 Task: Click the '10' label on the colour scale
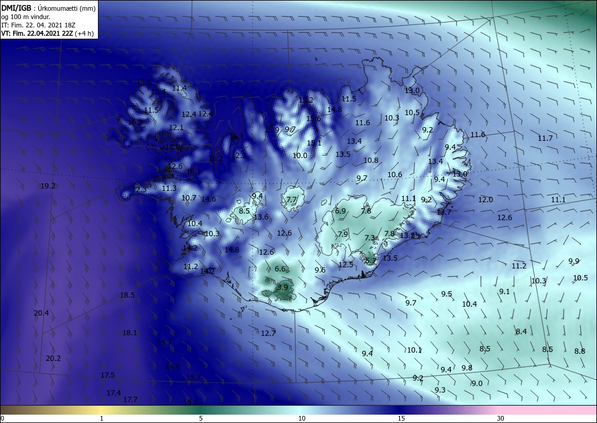pos(301,418)
